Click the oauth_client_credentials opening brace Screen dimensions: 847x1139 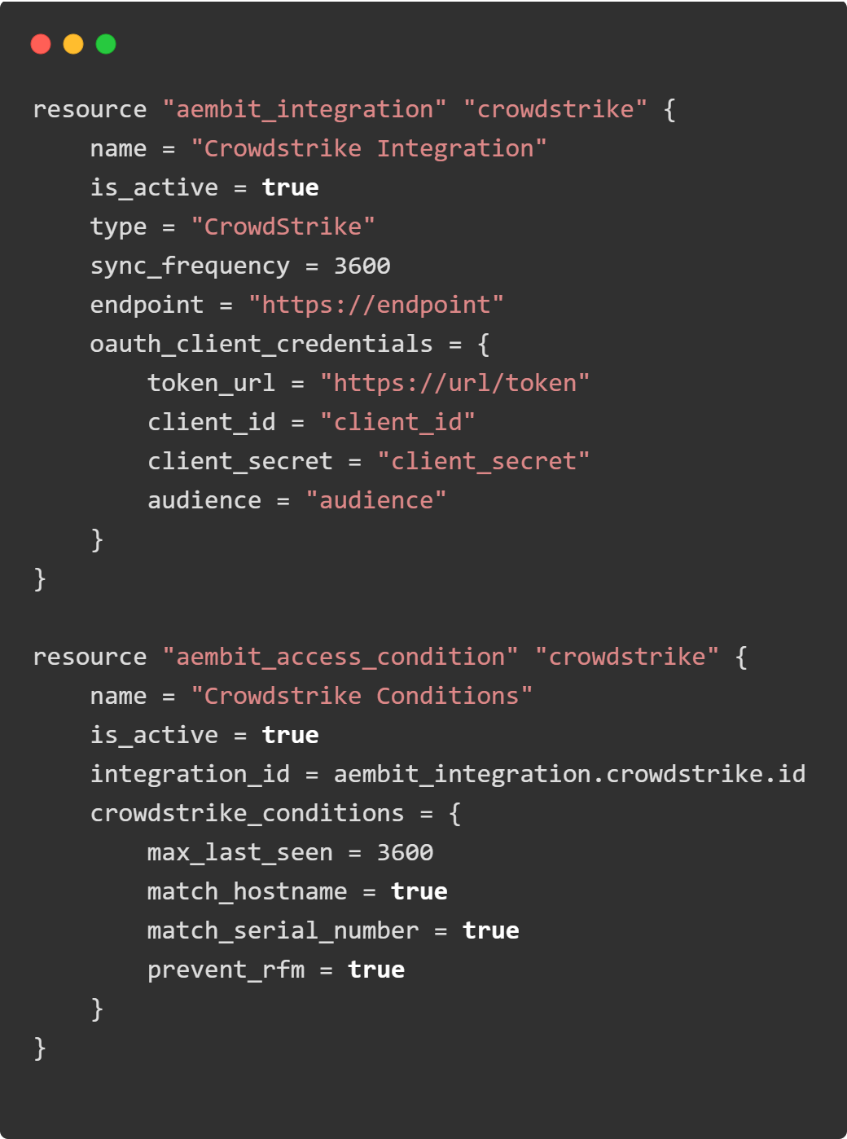click(x=484, y=345)
